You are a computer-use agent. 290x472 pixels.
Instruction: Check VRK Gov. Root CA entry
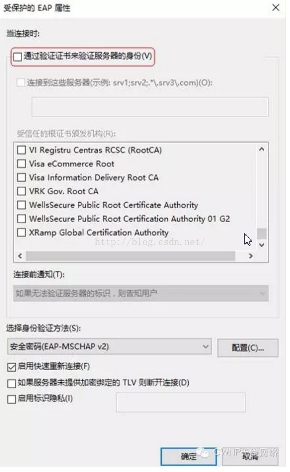[x=22, y=191]
